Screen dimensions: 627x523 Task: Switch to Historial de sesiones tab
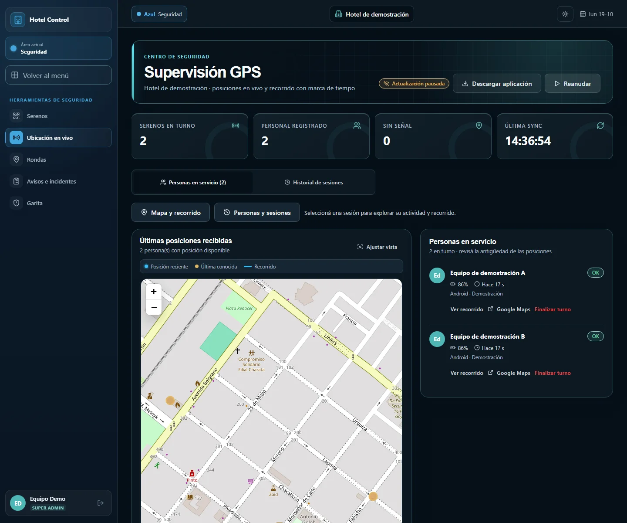pos(313,182)
